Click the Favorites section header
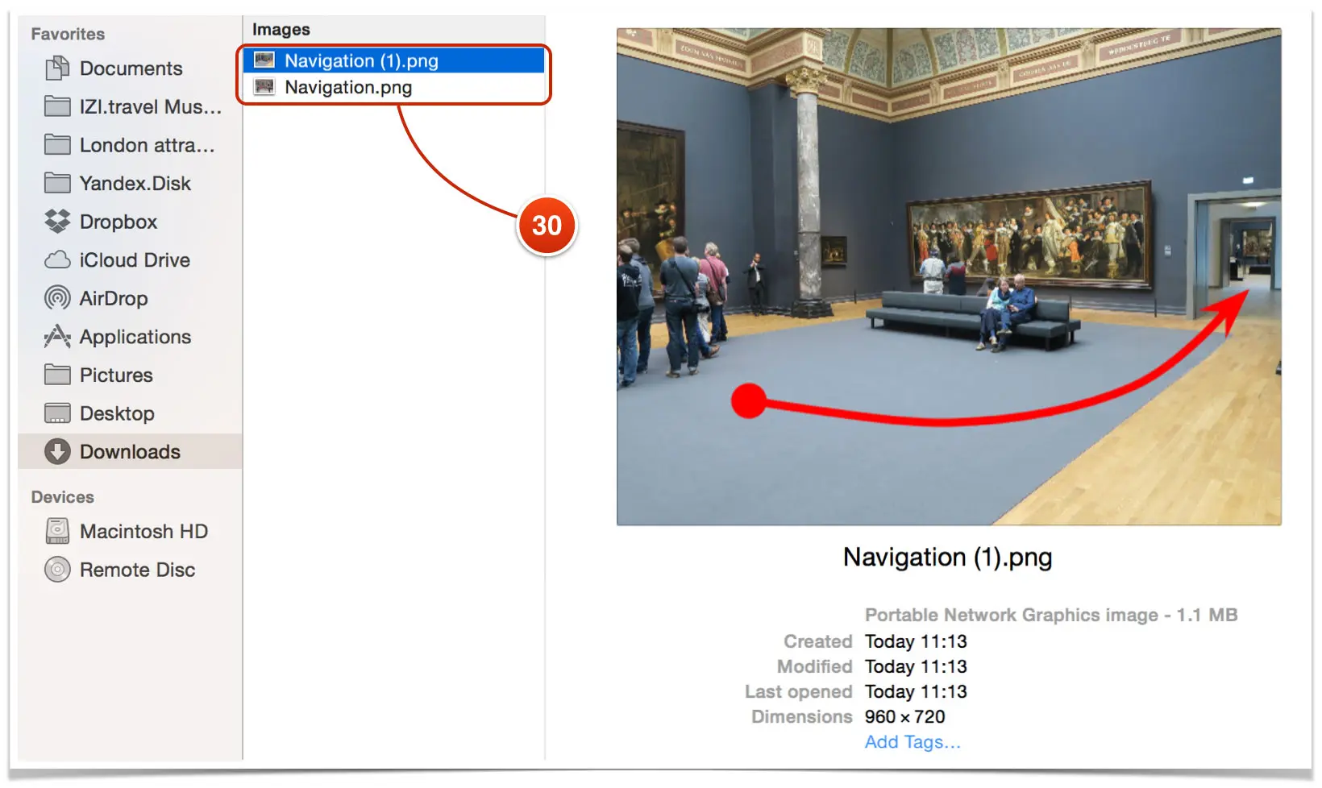The image size is (1322, 788). (x=68, y=34)
